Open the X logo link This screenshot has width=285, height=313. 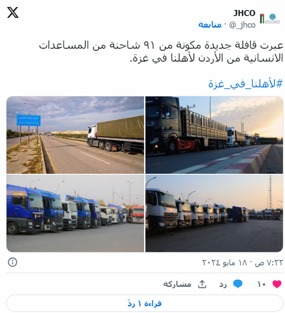pos(13,12)
